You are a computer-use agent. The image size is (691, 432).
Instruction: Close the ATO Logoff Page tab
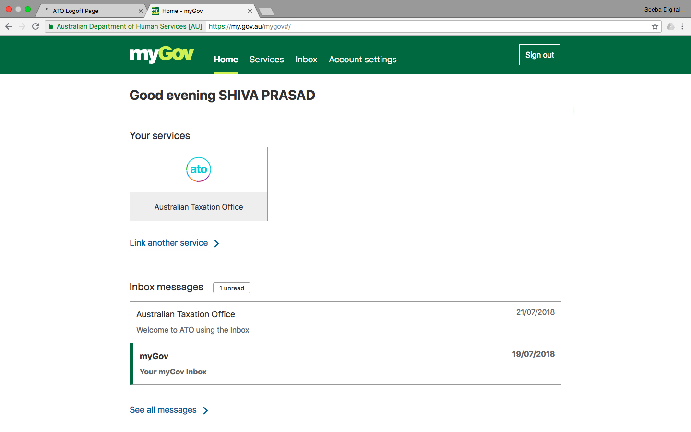click(141, 11)
